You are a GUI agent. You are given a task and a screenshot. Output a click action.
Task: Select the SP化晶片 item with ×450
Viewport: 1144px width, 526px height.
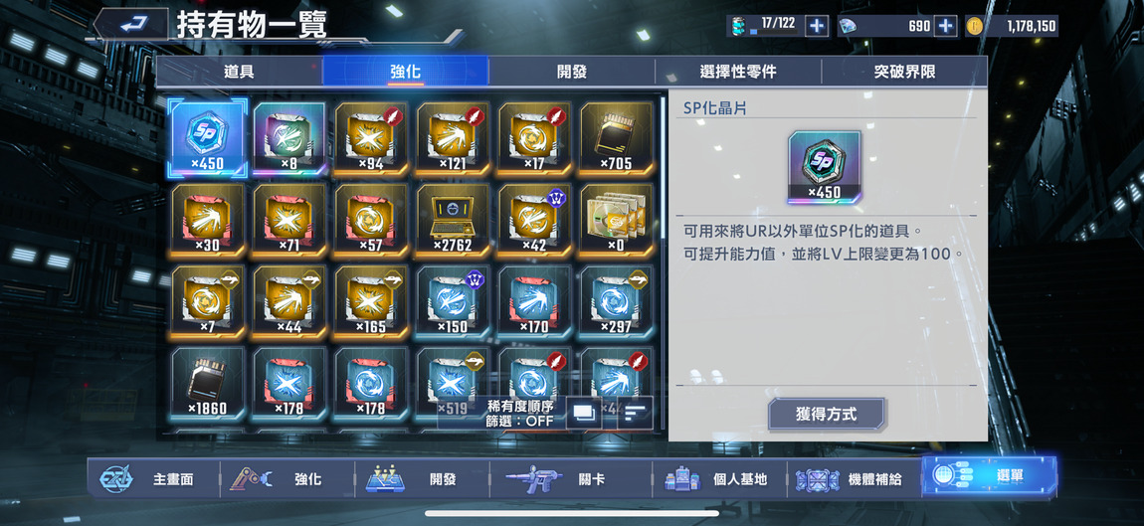[x=208, y=138]
